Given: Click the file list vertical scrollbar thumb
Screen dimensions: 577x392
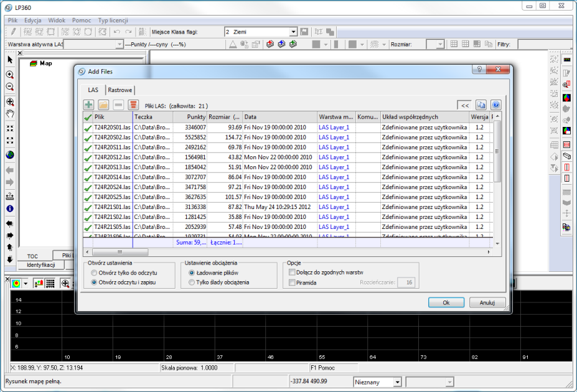Looking at the screenshot, I should tap(497, 151).
